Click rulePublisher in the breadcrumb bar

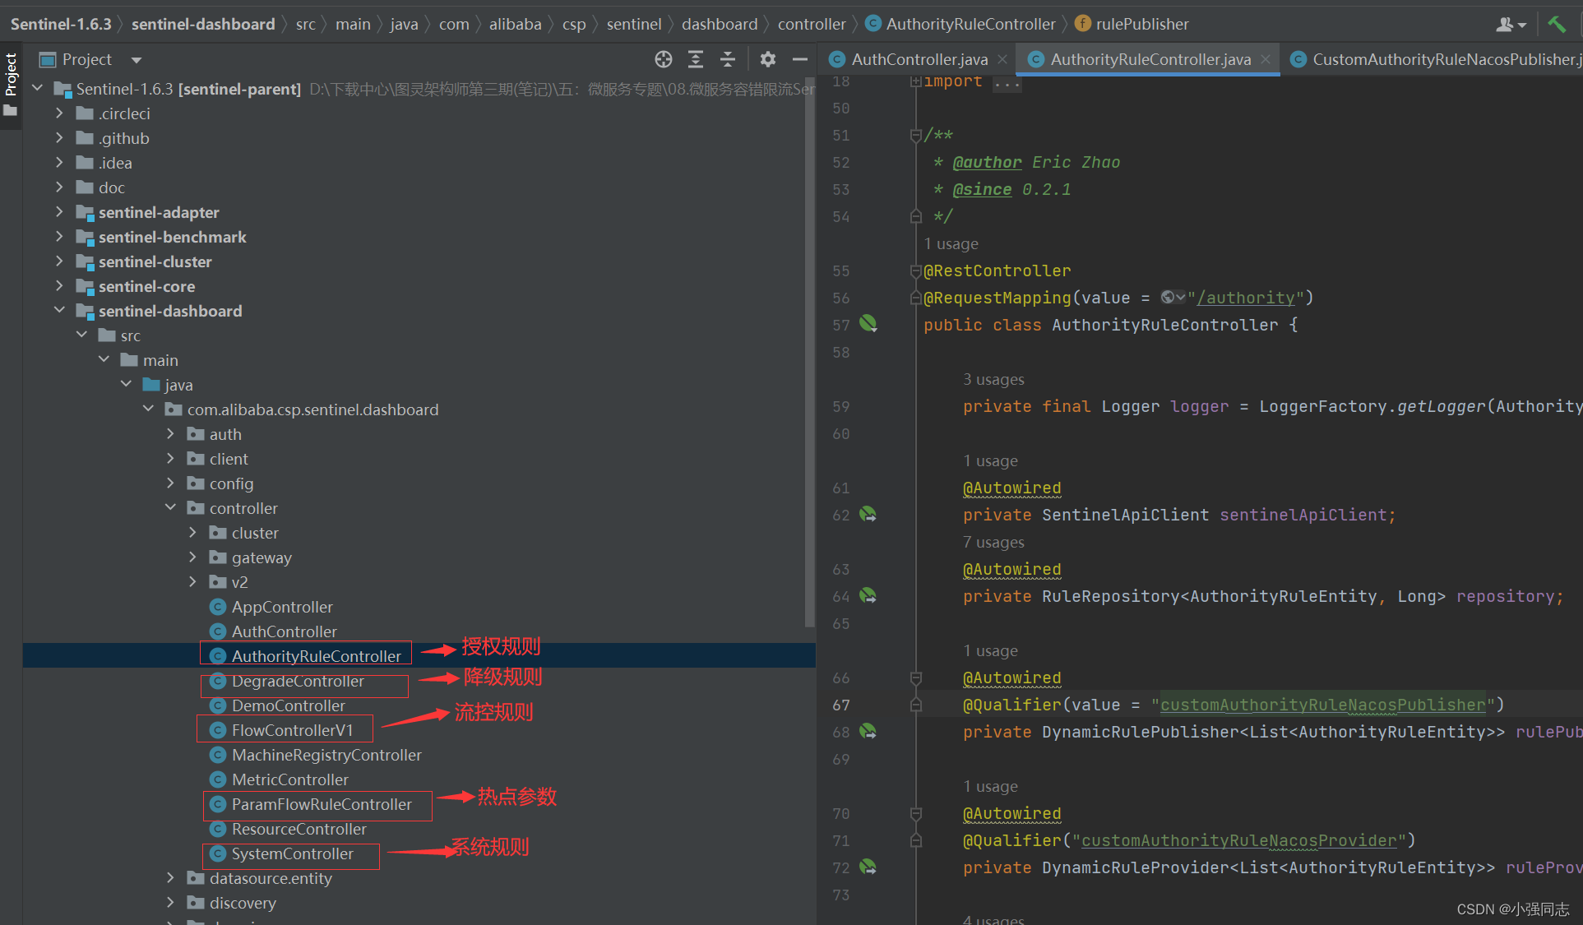tap(1141, 23)
